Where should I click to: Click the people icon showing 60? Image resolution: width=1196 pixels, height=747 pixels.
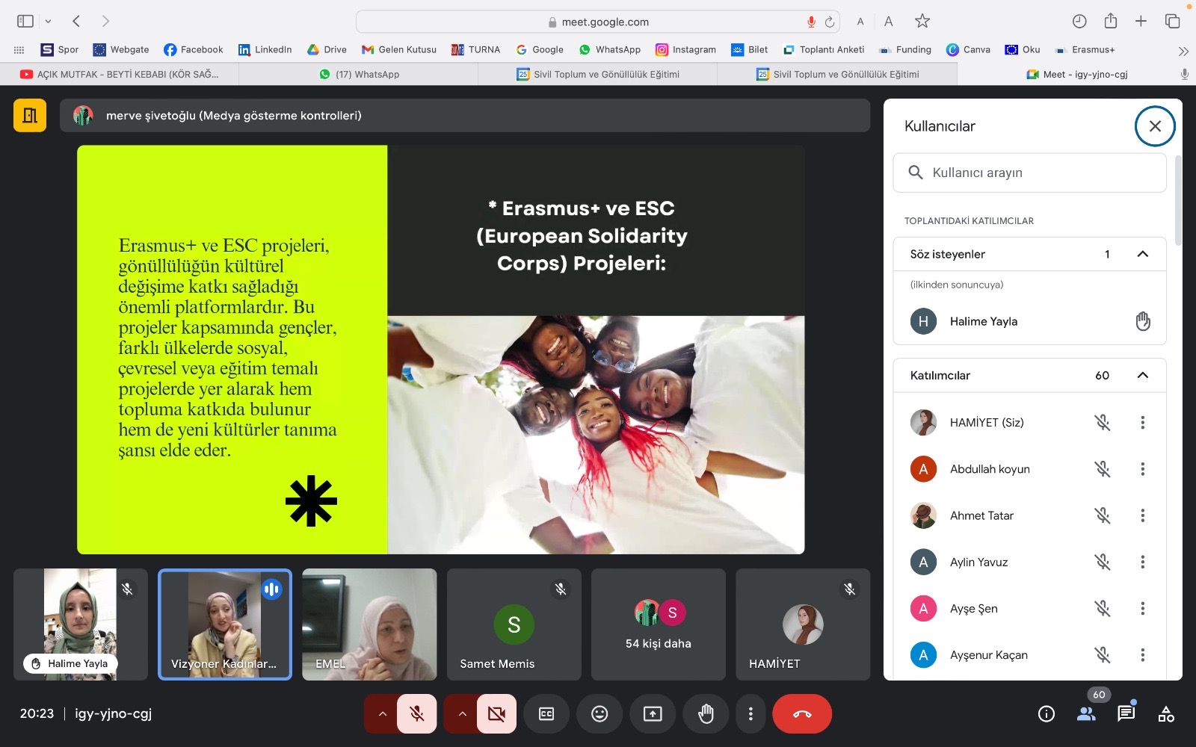click(x=1086, y=714)
